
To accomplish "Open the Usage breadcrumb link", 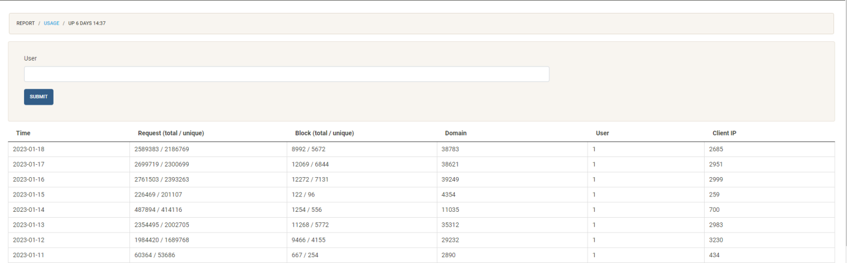I will coord(51,24).
